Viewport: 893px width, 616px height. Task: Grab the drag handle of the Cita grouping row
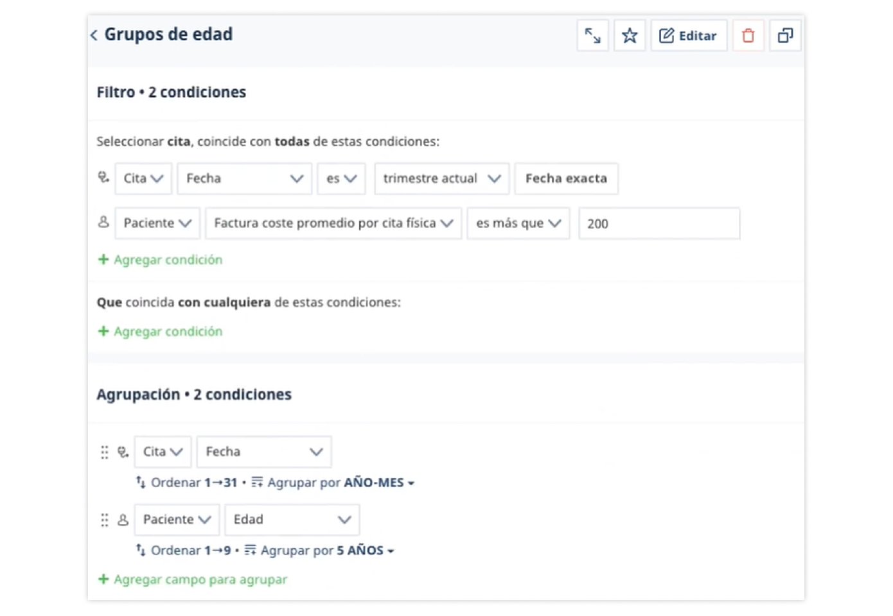[x=105, y=452]
